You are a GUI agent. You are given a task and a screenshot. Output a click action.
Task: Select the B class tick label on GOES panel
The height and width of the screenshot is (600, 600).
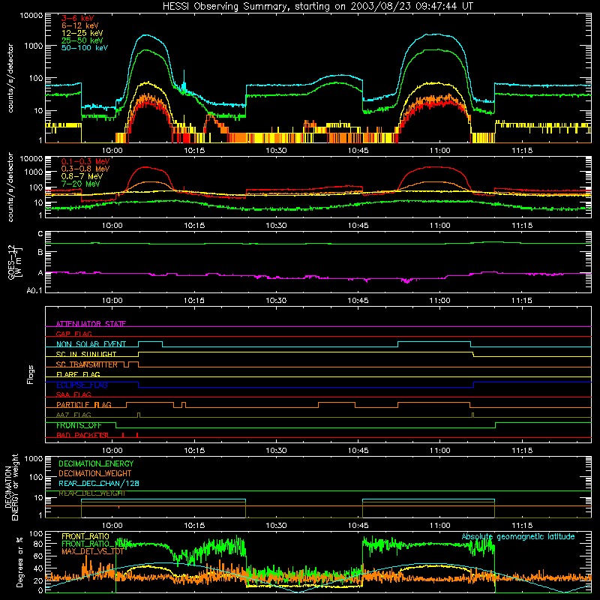coord(40,253)
